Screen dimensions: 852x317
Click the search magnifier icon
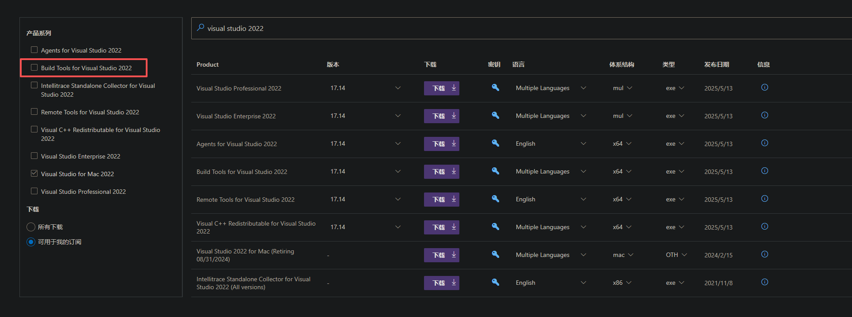tap(201, 27)
